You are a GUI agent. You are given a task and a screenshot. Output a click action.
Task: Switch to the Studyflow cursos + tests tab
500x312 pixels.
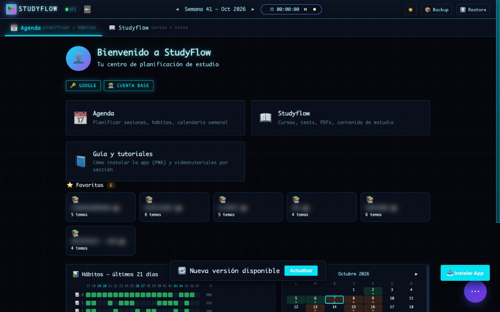tap(148, 28)
